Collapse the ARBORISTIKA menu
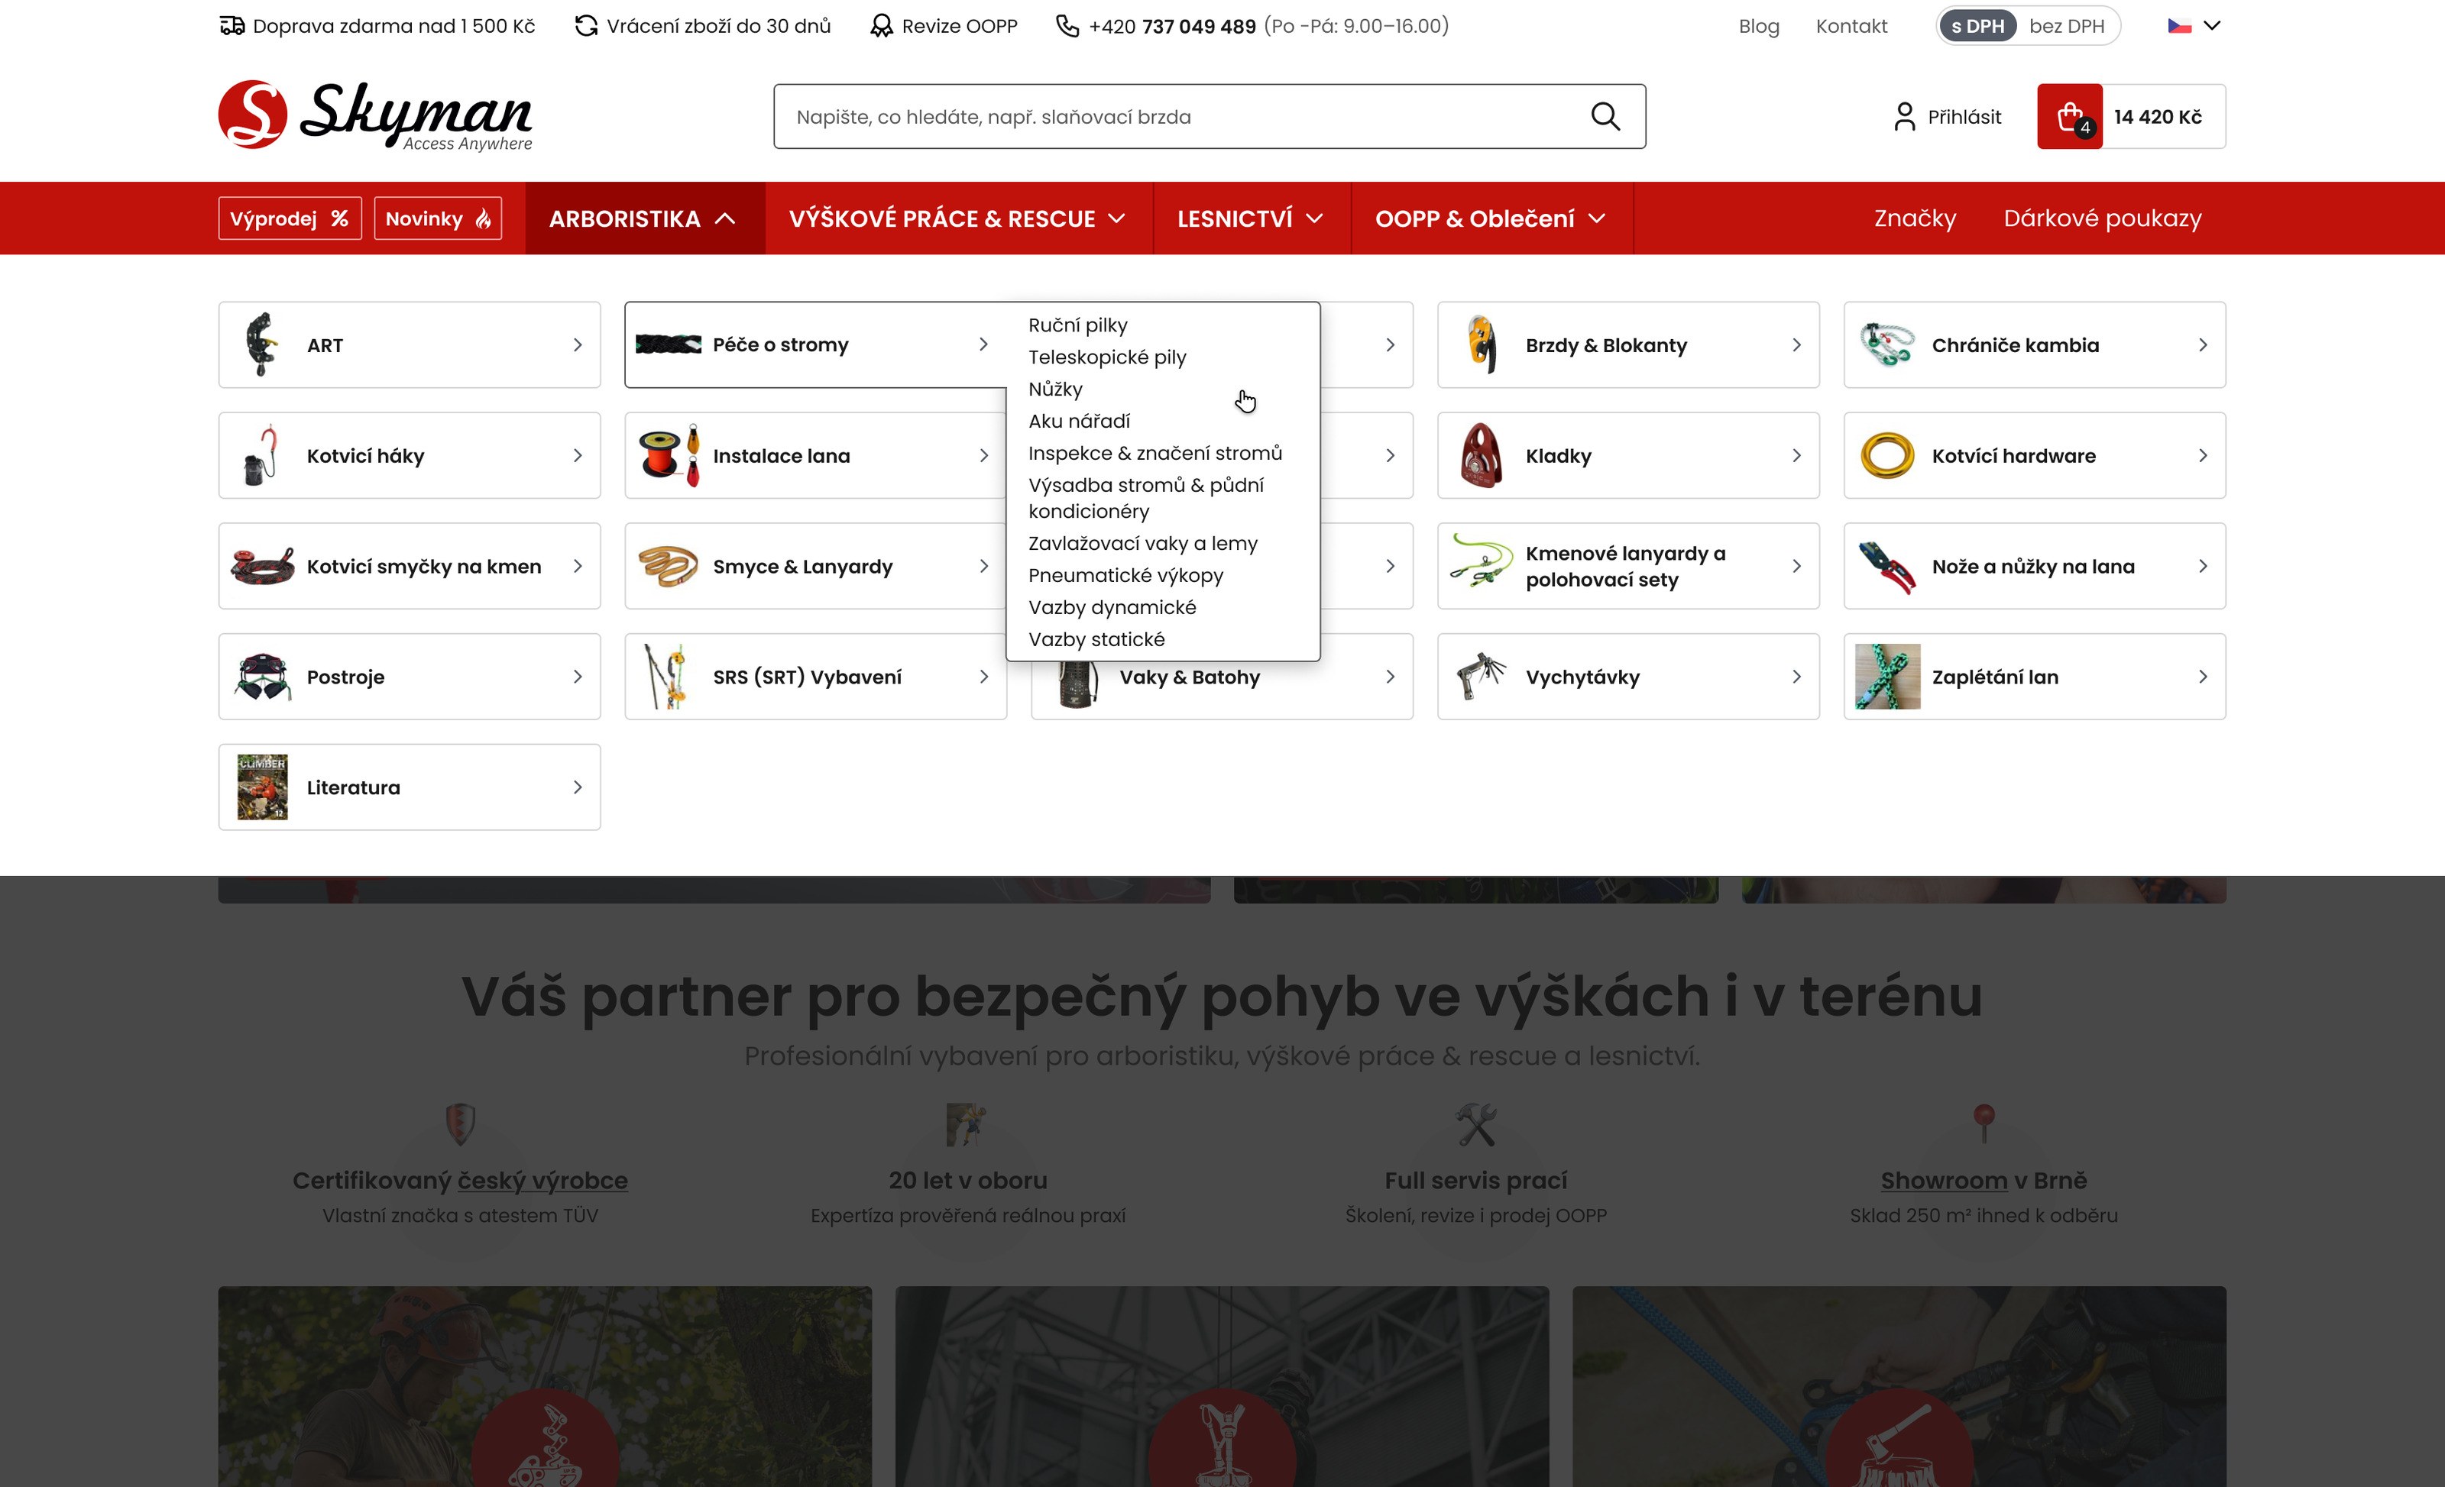The width and height of the screenshot is (2445, 1487). coord(644,218)
